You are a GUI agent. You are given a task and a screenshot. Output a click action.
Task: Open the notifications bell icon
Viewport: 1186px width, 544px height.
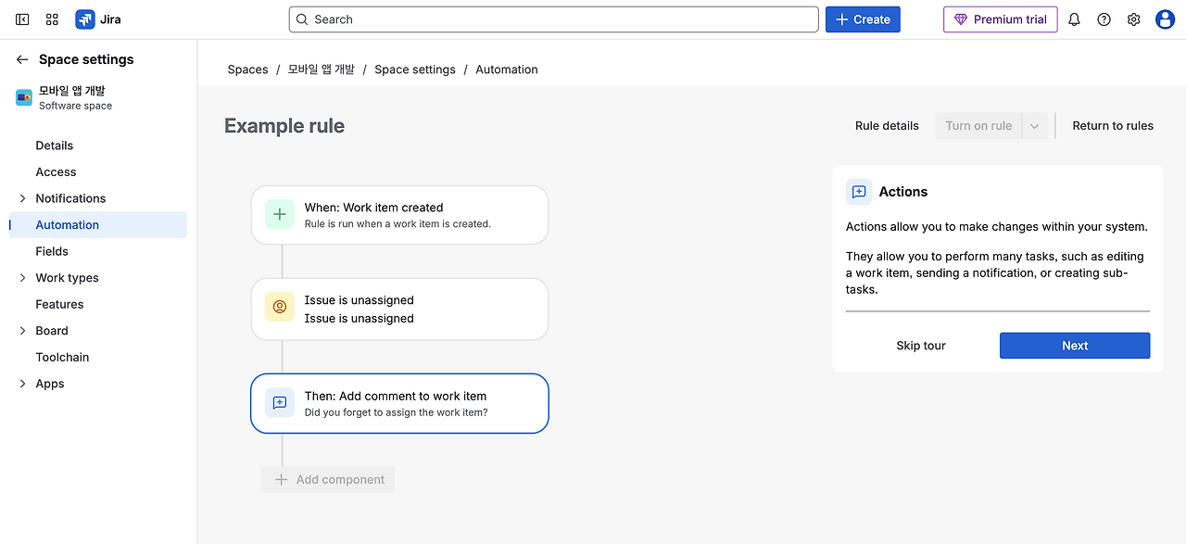click(x=1074, y=19)
